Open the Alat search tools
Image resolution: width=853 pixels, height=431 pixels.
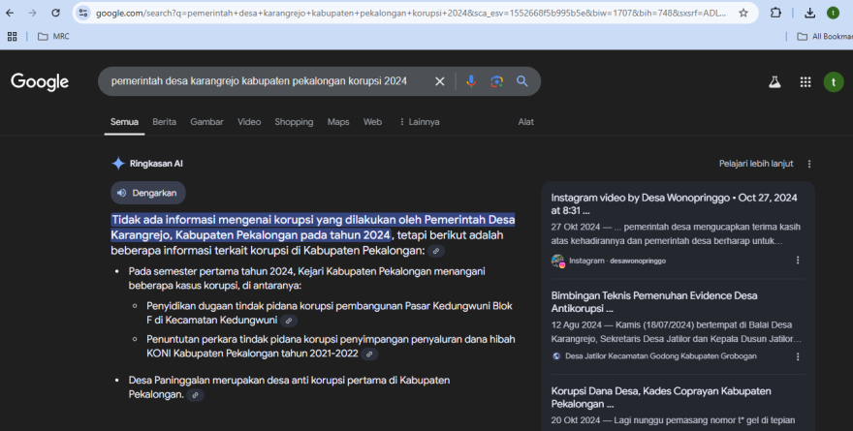pyautogui.click(x=526, y=122)
